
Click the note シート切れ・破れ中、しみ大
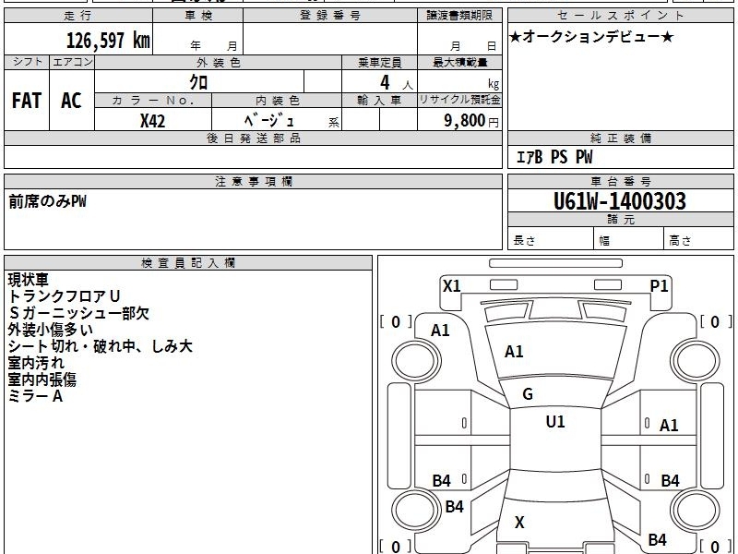click(x=101, y=346)
